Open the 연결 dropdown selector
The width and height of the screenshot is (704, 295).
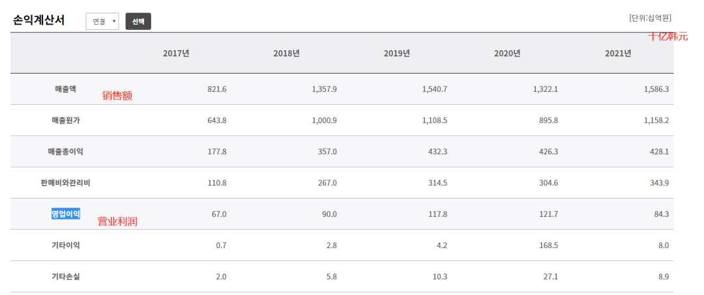click(102, 21)
